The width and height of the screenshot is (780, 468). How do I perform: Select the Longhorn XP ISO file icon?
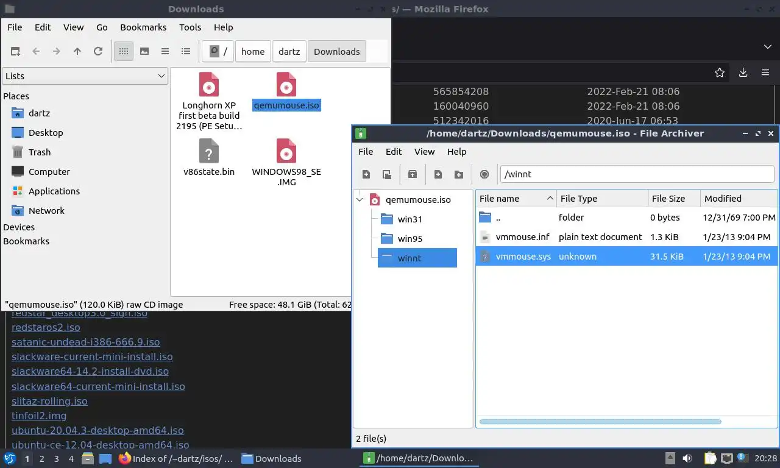coord(209,85)
